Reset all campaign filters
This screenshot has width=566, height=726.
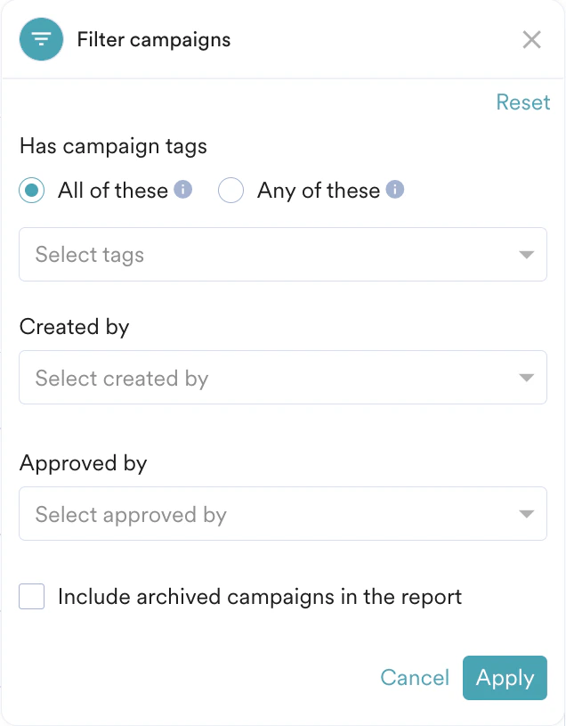click(x=523, y=102)
